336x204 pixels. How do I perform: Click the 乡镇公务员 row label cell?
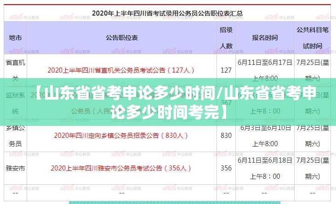(x=15, y=135)
